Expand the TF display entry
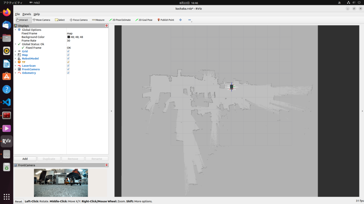The height and width of the screenshot is (204, 364). coord(15,62)
